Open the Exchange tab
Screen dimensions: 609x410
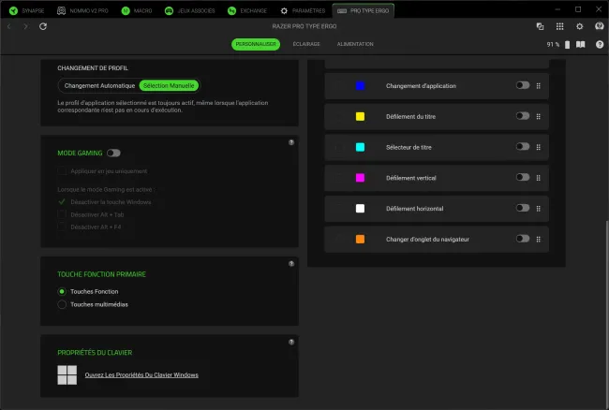click(247, 11)
